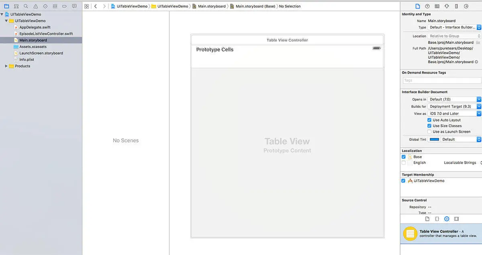Toggle Use Size Classes checkbox
The width and height of the screenshot is (482, 255).
[429, 126]
